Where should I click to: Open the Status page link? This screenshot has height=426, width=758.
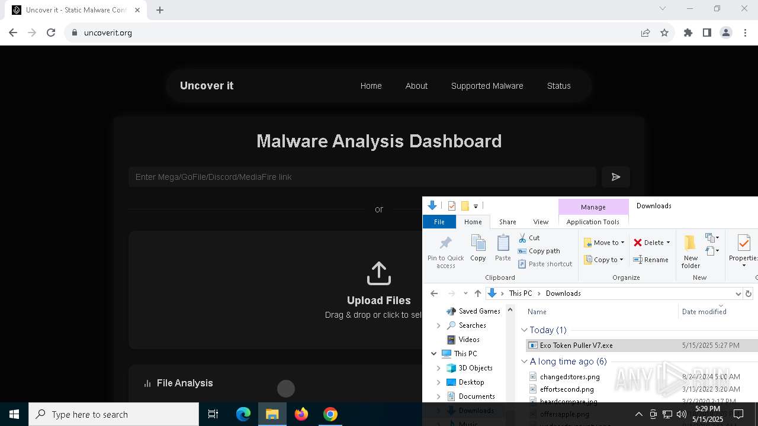(x=559, y=86)
